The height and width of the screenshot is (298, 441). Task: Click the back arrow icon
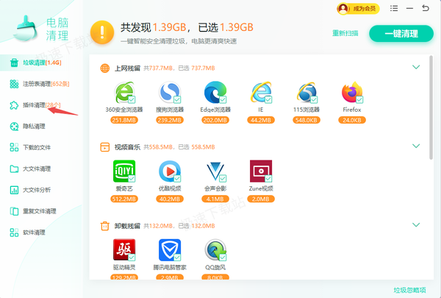tap(426, 8)
